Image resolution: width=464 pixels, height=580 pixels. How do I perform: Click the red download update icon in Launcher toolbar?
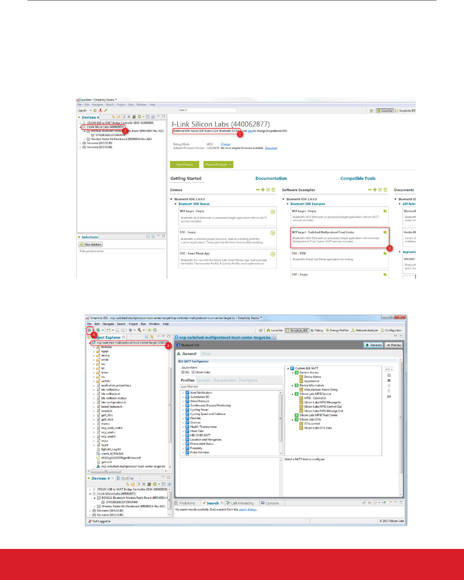click(x=100, y=110)
